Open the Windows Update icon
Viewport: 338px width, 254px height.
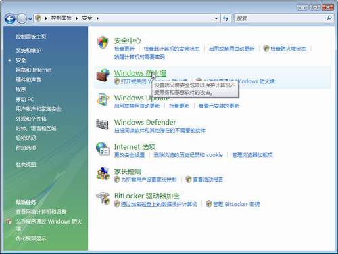103,100
